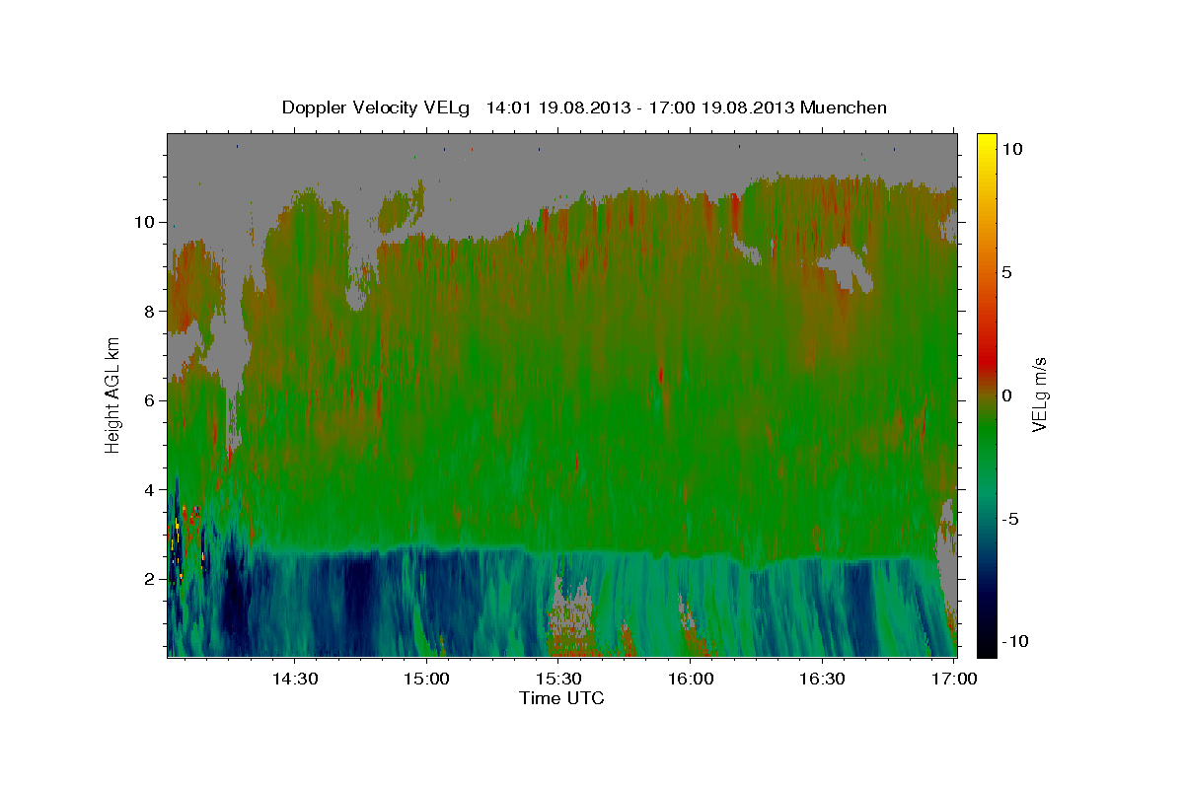Click the colorbar label '0'
Viewport: 1184px width, 789px height.
click(1006, 395)
